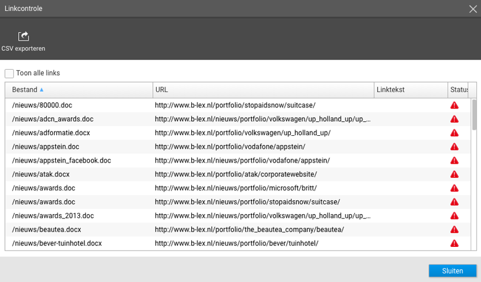This screenshot has height=282, width=481.
Task: Click warning icon for /nieuws/adcn_awards.doc row
Action: pyautogui.click(x=454, y=119)
